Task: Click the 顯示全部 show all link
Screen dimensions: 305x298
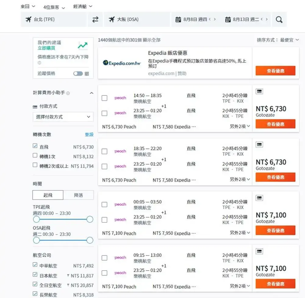Action: tap(152, 40)
